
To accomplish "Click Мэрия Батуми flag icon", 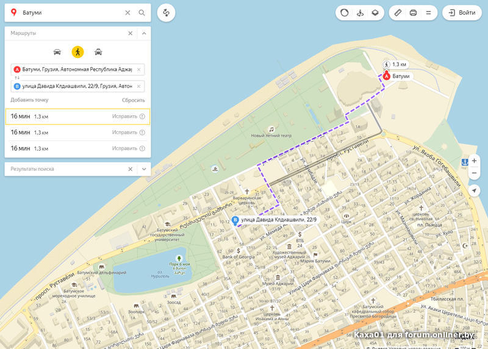I will pyautogui.click(x=315, y=255).
